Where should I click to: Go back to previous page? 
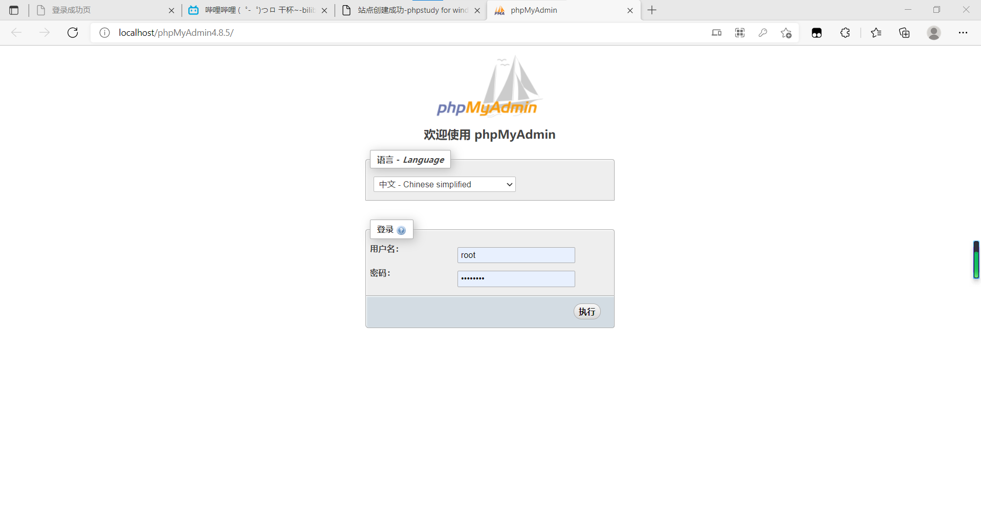pyautogui.click(x=16, y=33)
